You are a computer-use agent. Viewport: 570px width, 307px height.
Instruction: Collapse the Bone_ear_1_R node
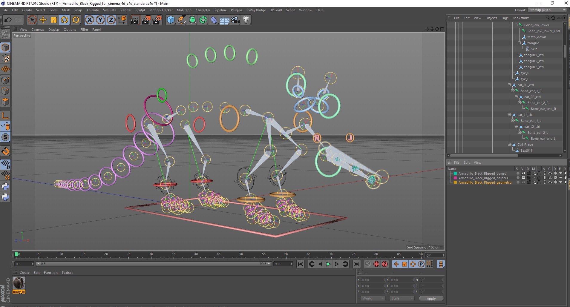point(513,91)
